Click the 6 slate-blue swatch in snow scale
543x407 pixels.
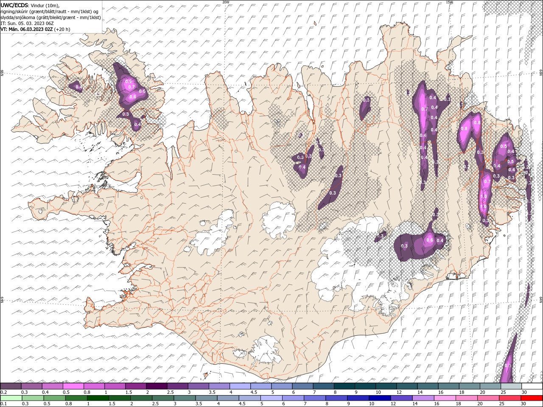pyautogui.click(x=302, y=386)
